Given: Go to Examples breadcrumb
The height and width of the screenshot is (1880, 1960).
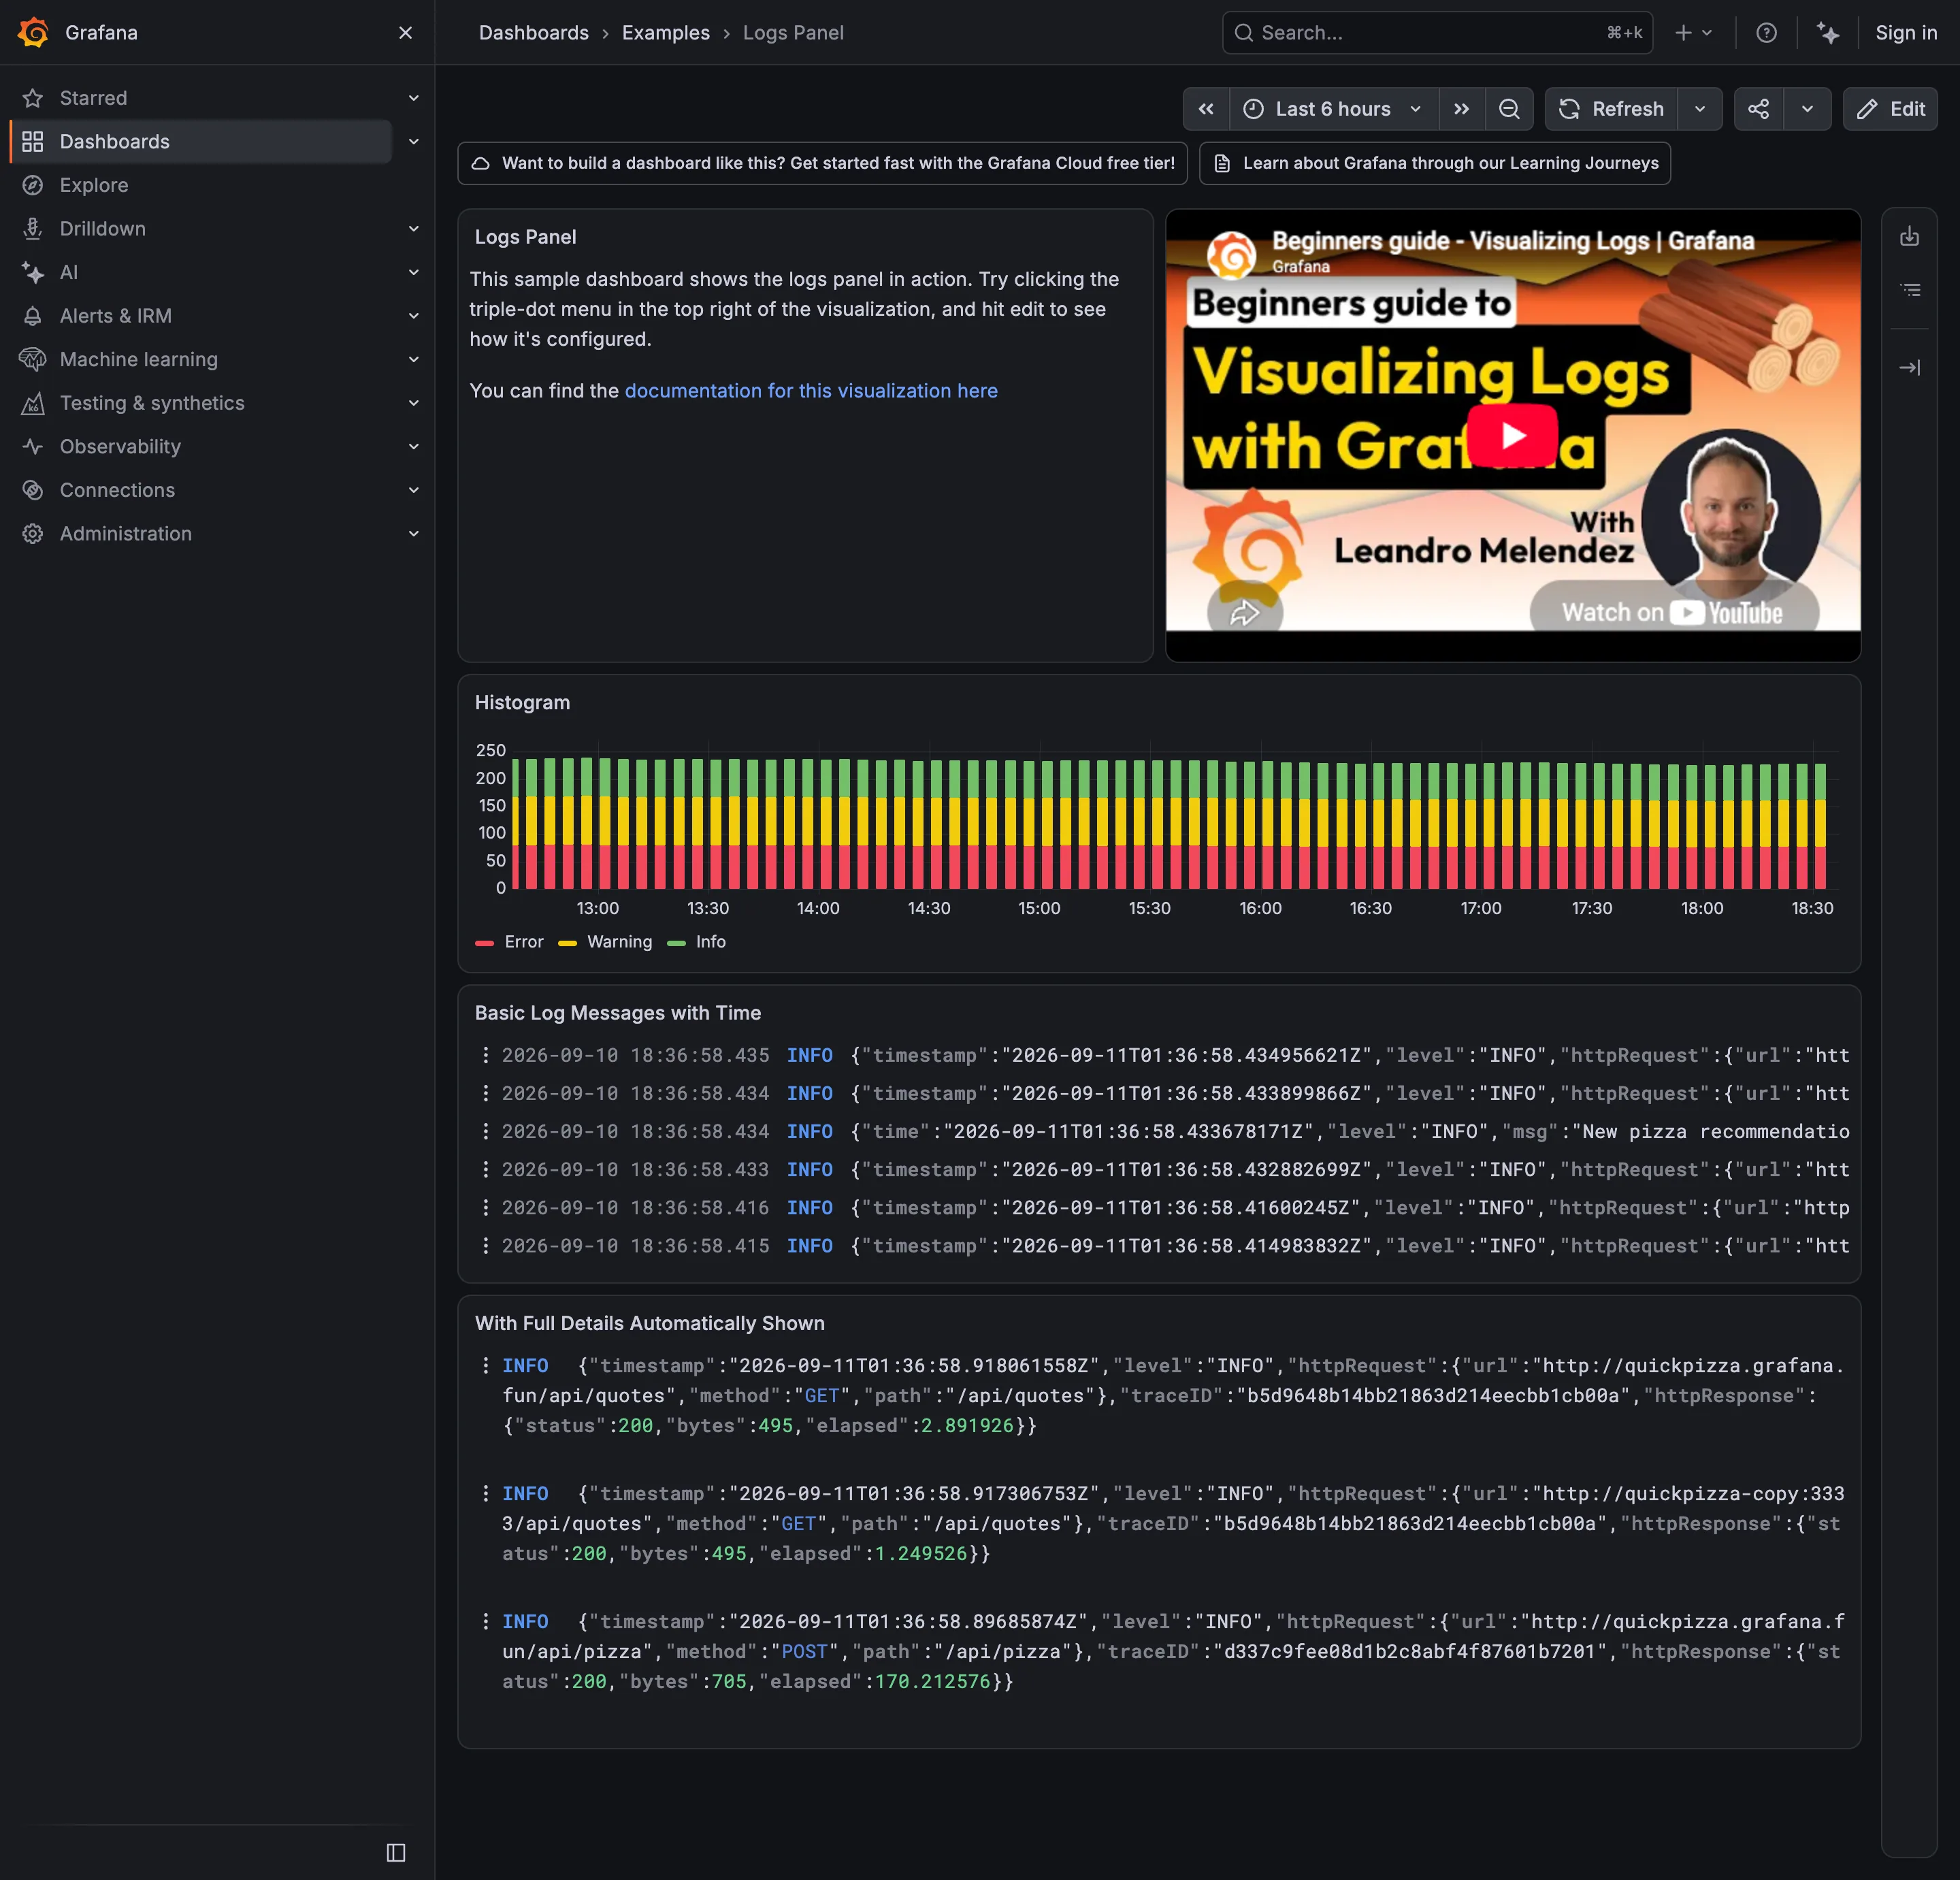Looking at the screenshot, I should [665, 33].
